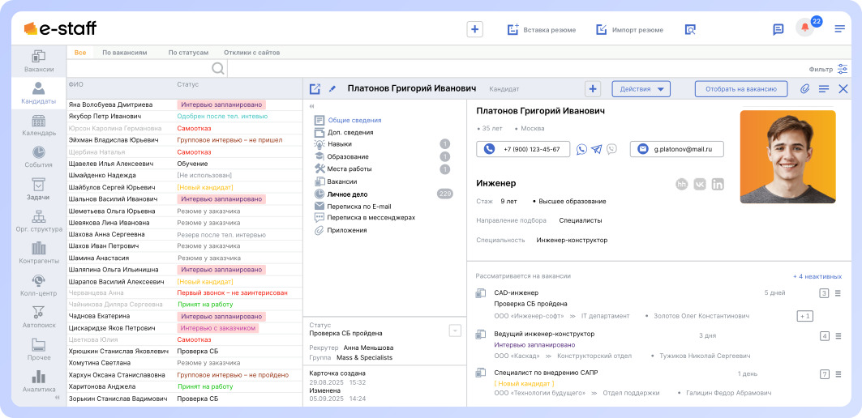Click the Отобрать на вакансию button
This screenshot has width=862, height=418.
(740, 88)
